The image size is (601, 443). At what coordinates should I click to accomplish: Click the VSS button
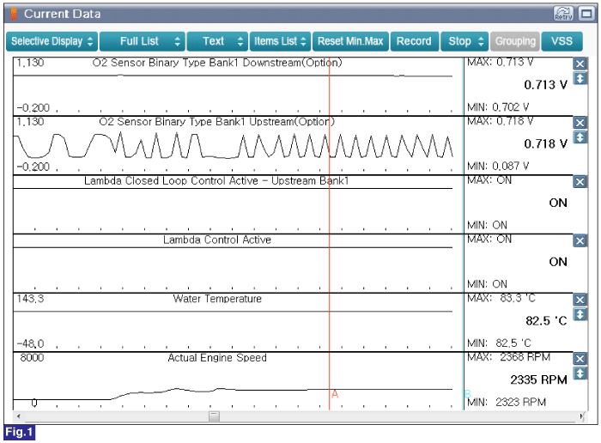click(x=562, y=41)
